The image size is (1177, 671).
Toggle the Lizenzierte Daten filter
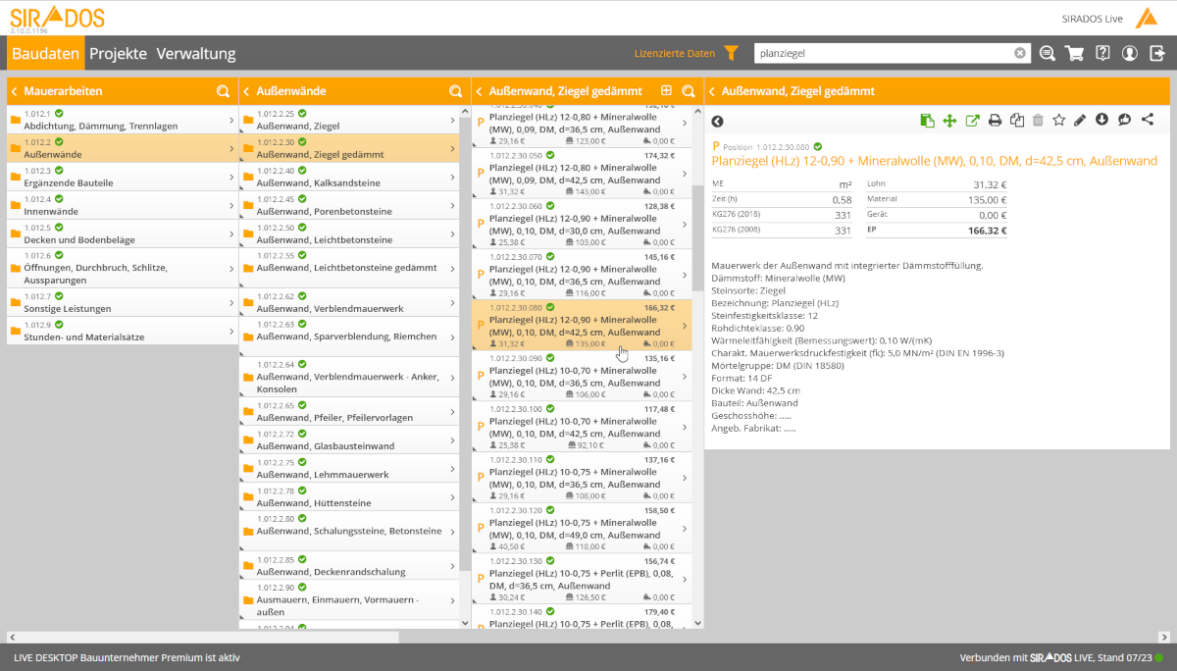(731, 53)
